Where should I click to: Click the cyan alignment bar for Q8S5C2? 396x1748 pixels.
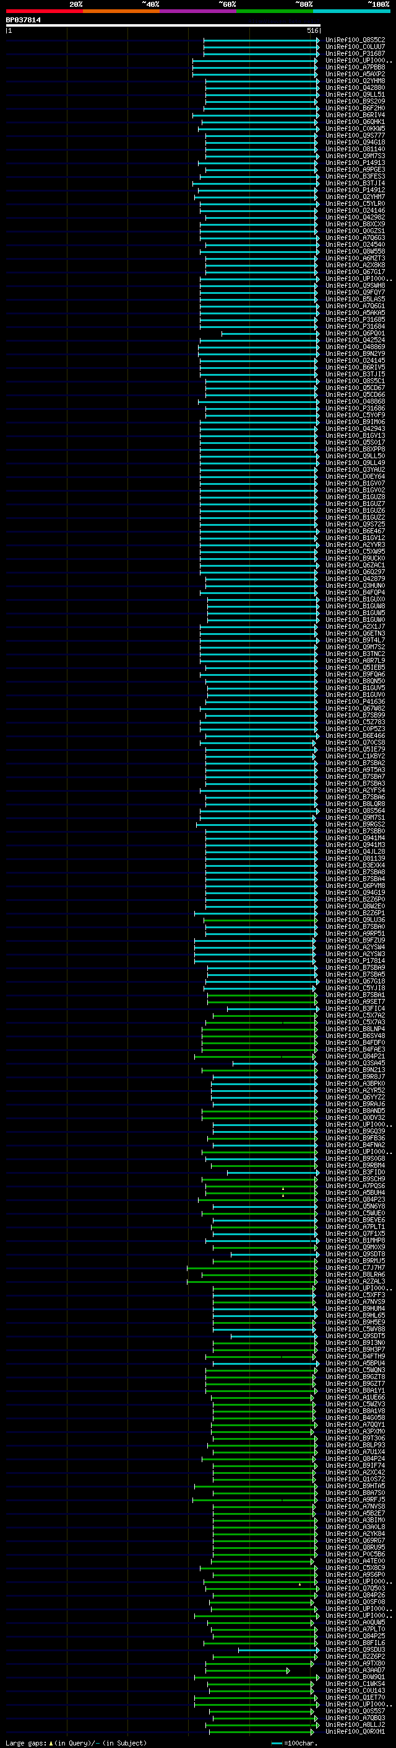(261, 40)
